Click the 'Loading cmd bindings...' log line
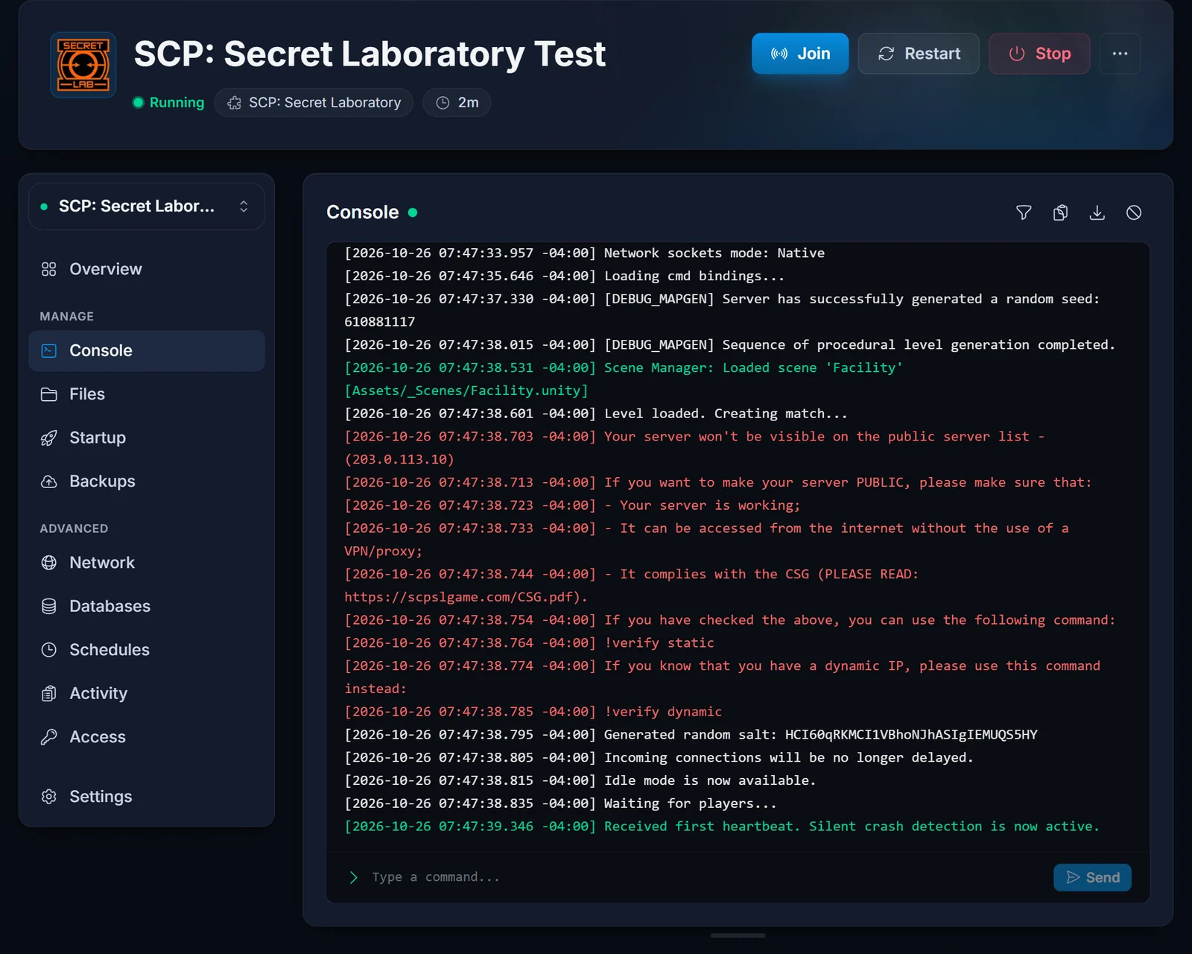1192x954 pixels. click(x=564, y=277)
